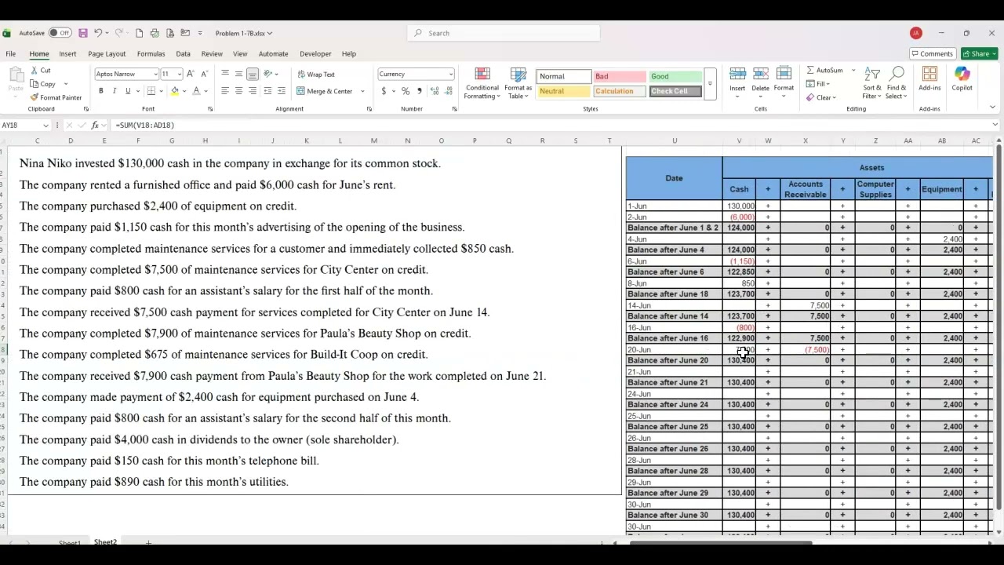The width and height of the screenshot is (1004, 565).
Task: Collapse the ribbon with the chevron
Action: (992, 108)
